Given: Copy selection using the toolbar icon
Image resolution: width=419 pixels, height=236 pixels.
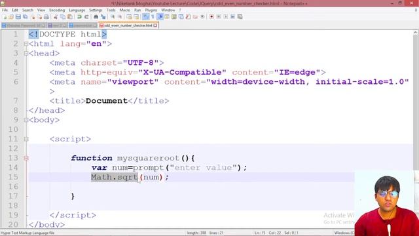Looking at the screenshot, I should pos(63,17).
